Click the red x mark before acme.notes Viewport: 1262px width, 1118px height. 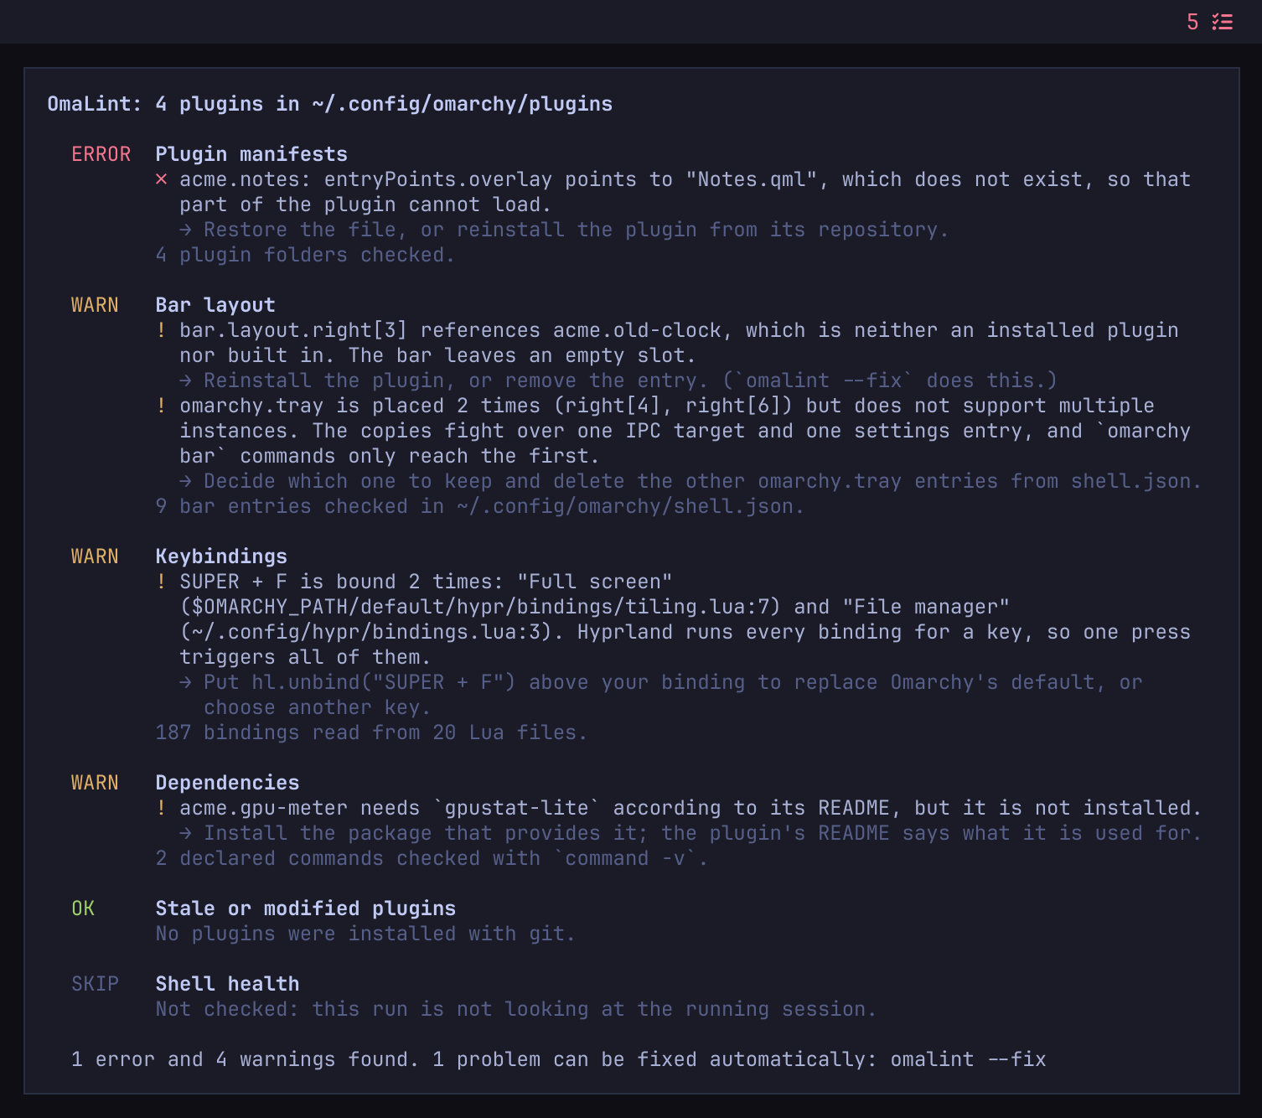click(161, 179)
